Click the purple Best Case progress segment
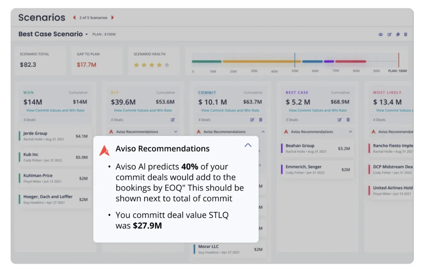 tap(329, 61)
